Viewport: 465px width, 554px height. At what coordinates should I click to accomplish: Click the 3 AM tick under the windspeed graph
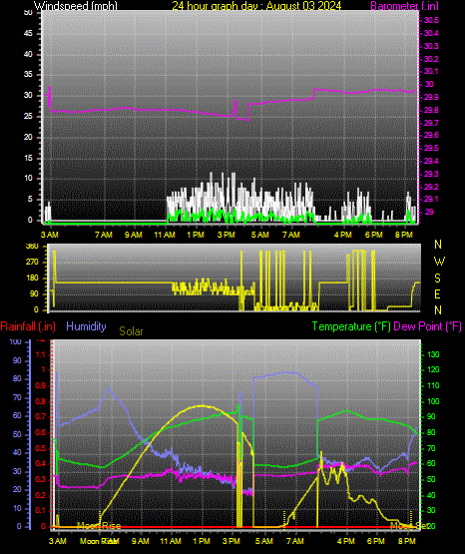coord(50,235)
